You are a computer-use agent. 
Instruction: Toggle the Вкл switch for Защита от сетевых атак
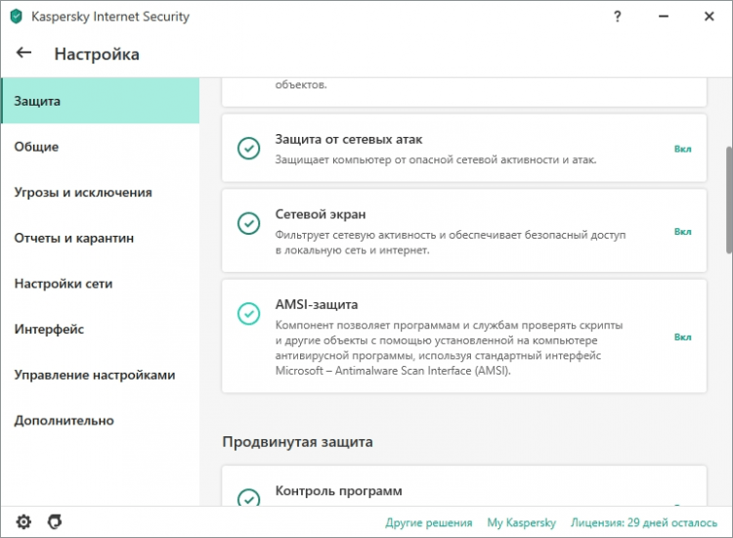[x=682, y=149]
